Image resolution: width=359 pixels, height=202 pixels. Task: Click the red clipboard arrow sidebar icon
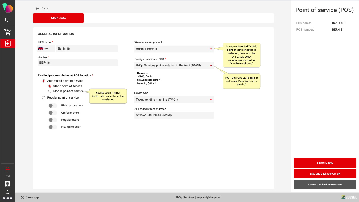point(8,43)
